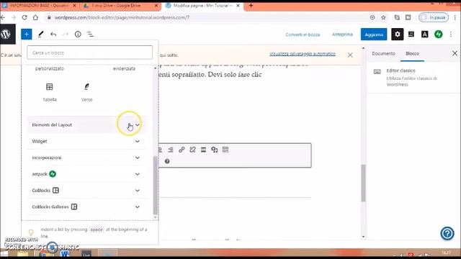Viewport: 461px width, 259px height.
Task: Open classic editor keyboard shortcuts help icon
Action: click(x=167, y=161)
